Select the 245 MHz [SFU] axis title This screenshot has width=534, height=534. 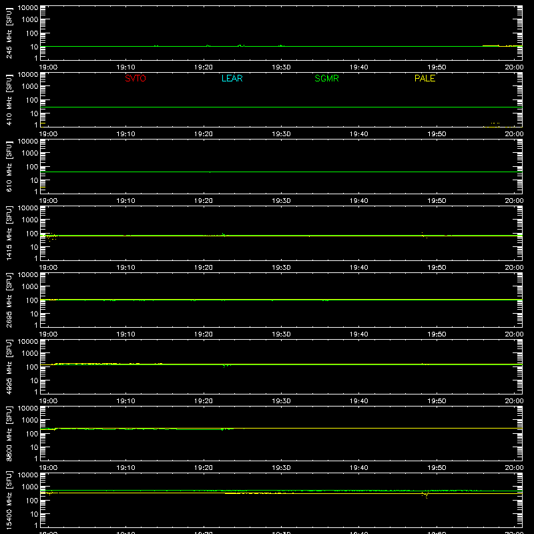pyautogui.click(x=9, y=33)
